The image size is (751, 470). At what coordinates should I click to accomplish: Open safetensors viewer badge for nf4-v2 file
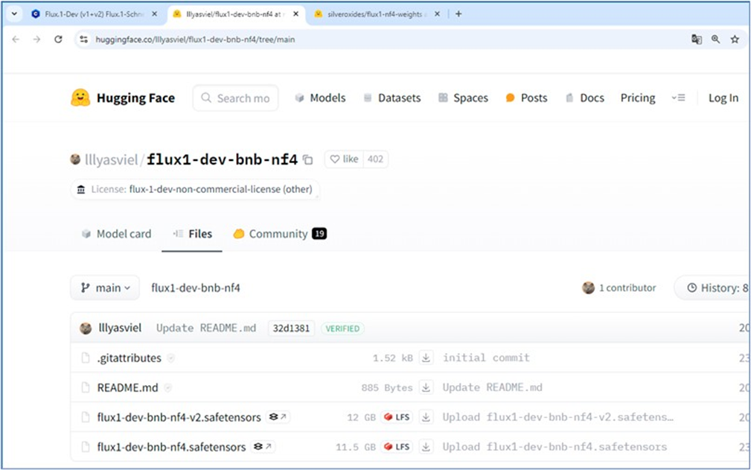[x=278, y=417]
